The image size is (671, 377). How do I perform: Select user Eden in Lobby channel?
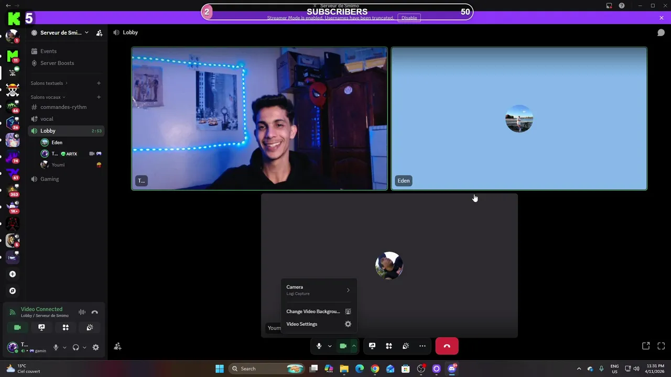[x=71, y=142]
